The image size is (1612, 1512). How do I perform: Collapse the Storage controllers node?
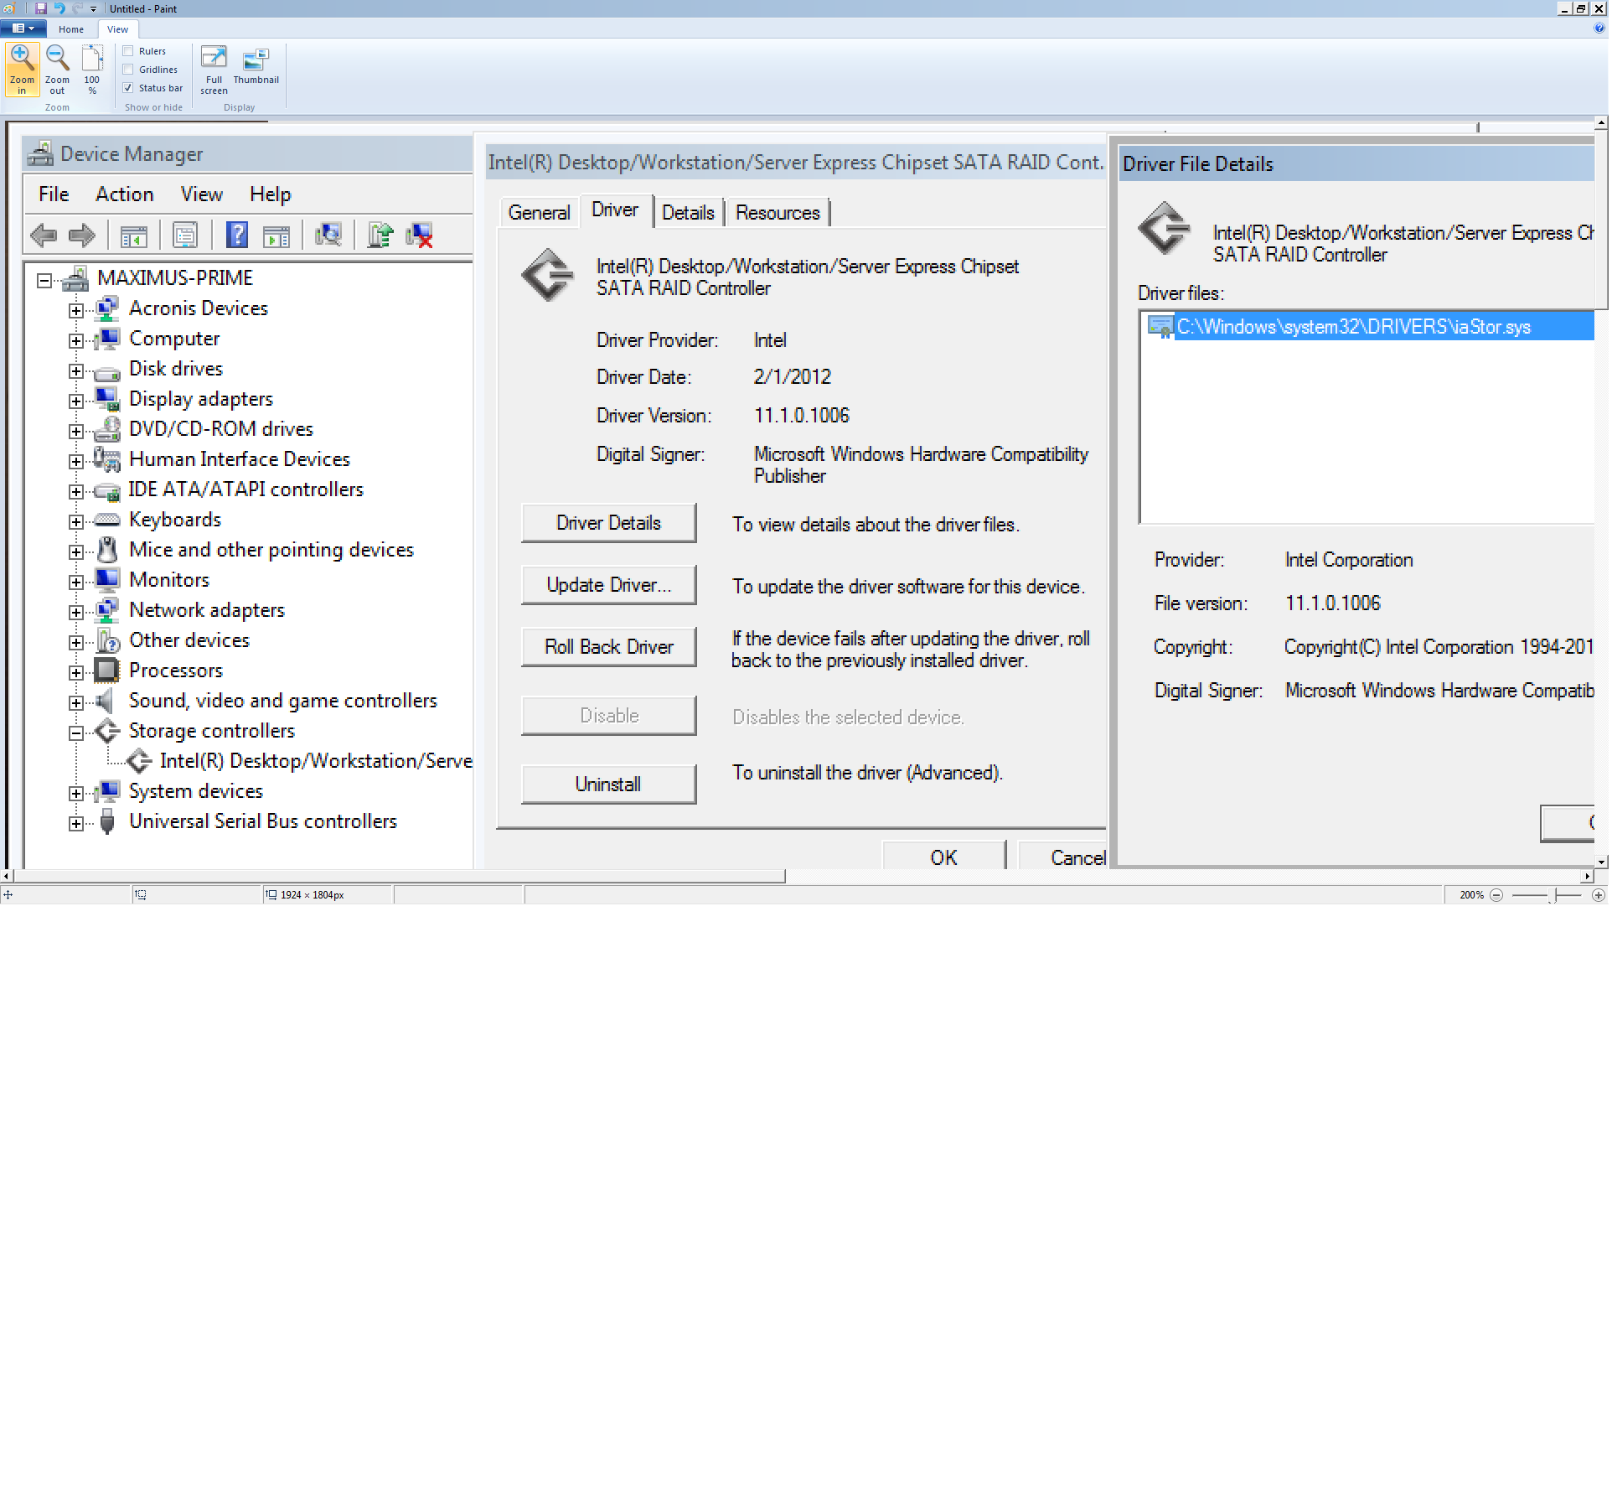tap(76, 733)
